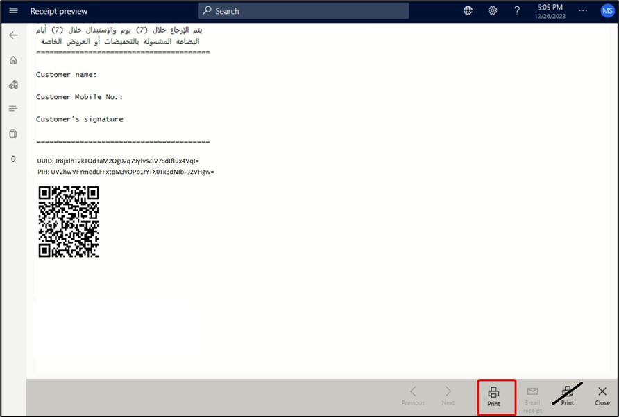
Task: Click the Customer's signature label
Action: 79,119
